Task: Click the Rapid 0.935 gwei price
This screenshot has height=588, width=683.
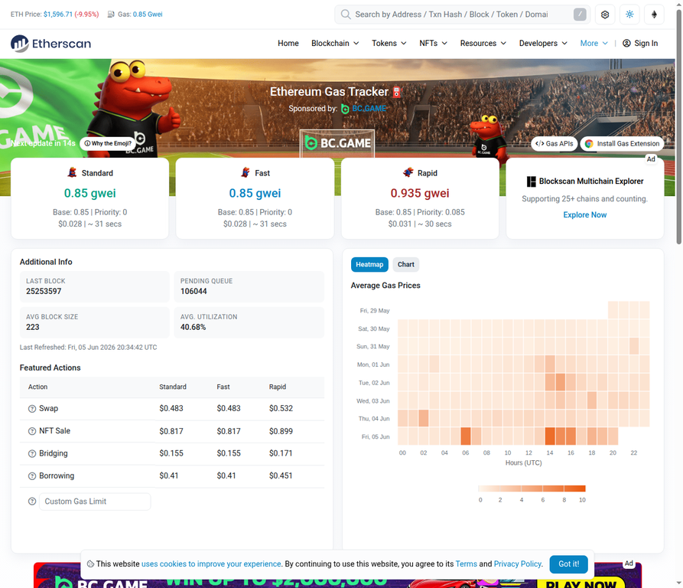Action: (420, 193)
